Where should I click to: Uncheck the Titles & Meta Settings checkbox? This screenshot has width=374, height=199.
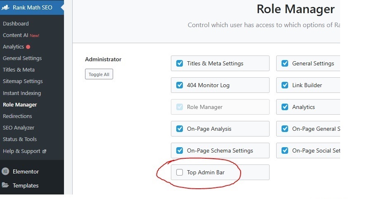pyautogui.click(x=180, y=63)
